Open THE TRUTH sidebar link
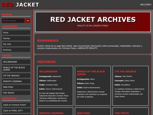This screenshot has width=153, height=115. 16,93
